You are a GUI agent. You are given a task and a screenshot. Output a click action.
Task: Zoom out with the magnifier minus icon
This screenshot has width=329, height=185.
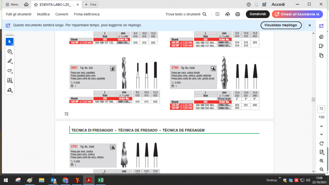click(x=321, y=170)
